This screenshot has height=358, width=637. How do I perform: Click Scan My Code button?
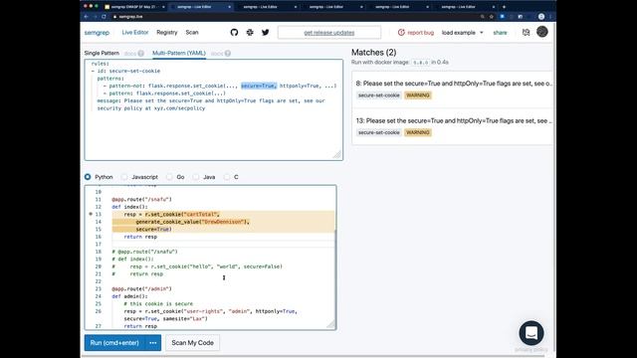pyautogui.click(x=192, y=343)
